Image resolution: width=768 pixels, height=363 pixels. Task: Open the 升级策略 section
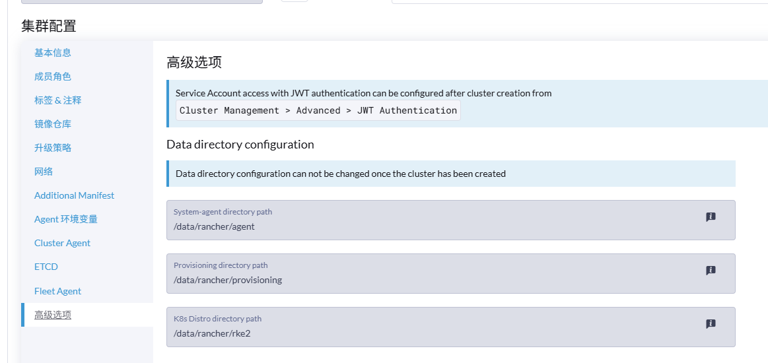pyautogui.click(x=52, y=148)
